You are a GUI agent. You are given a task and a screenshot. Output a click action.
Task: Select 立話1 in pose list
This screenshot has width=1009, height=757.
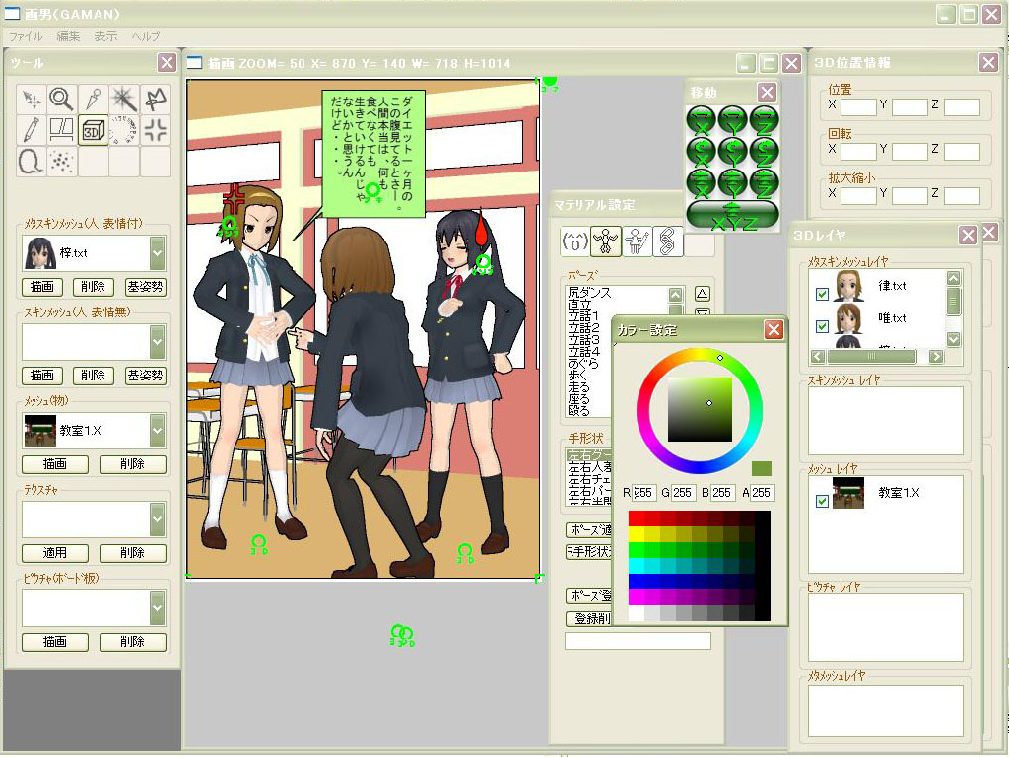coord(583,316)
